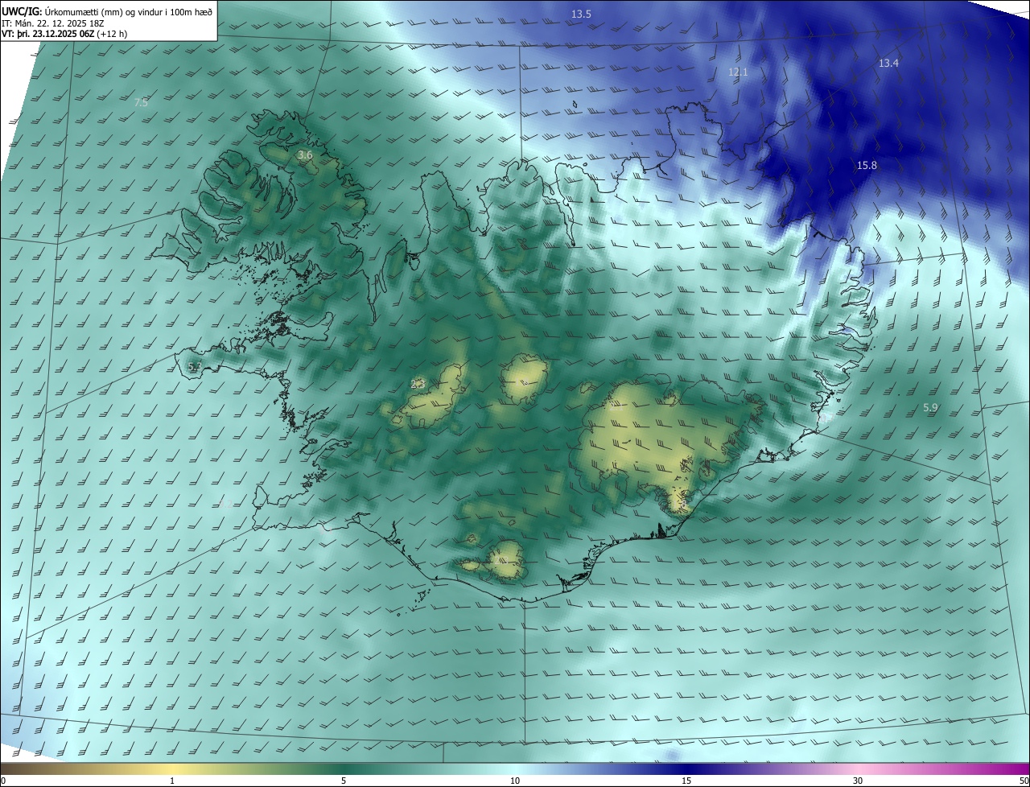Viewport: 1030px width, 787px height.
Task: Click the 7.5 value label
Action: pos(141,103)
